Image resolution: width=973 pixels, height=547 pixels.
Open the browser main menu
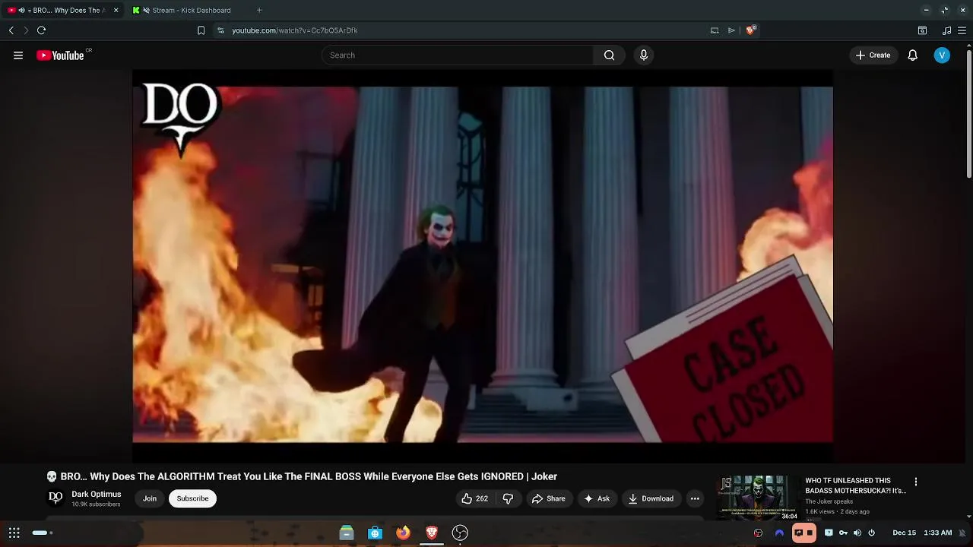962,30
